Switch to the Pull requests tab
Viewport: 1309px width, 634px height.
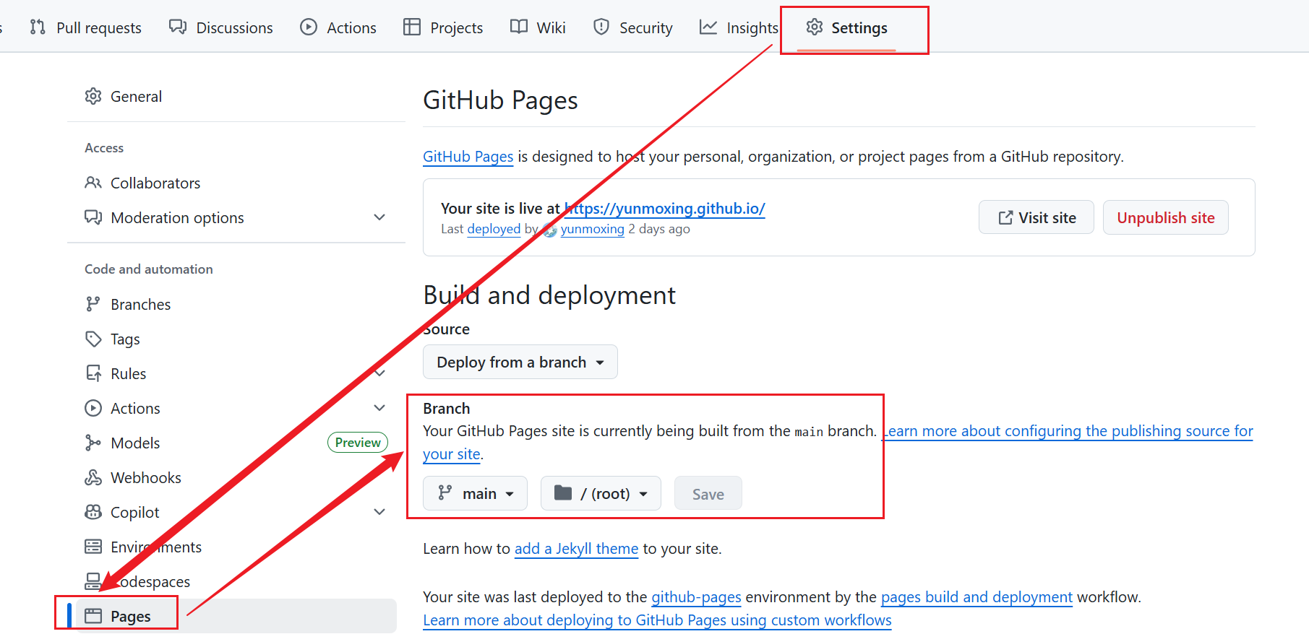(86, 27)
